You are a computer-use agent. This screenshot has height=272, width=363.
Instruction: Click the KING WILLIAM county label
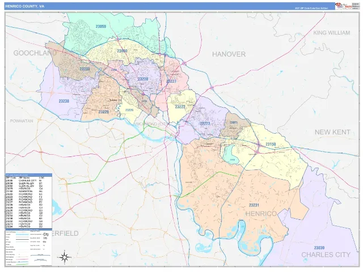(x=331, y=33)
